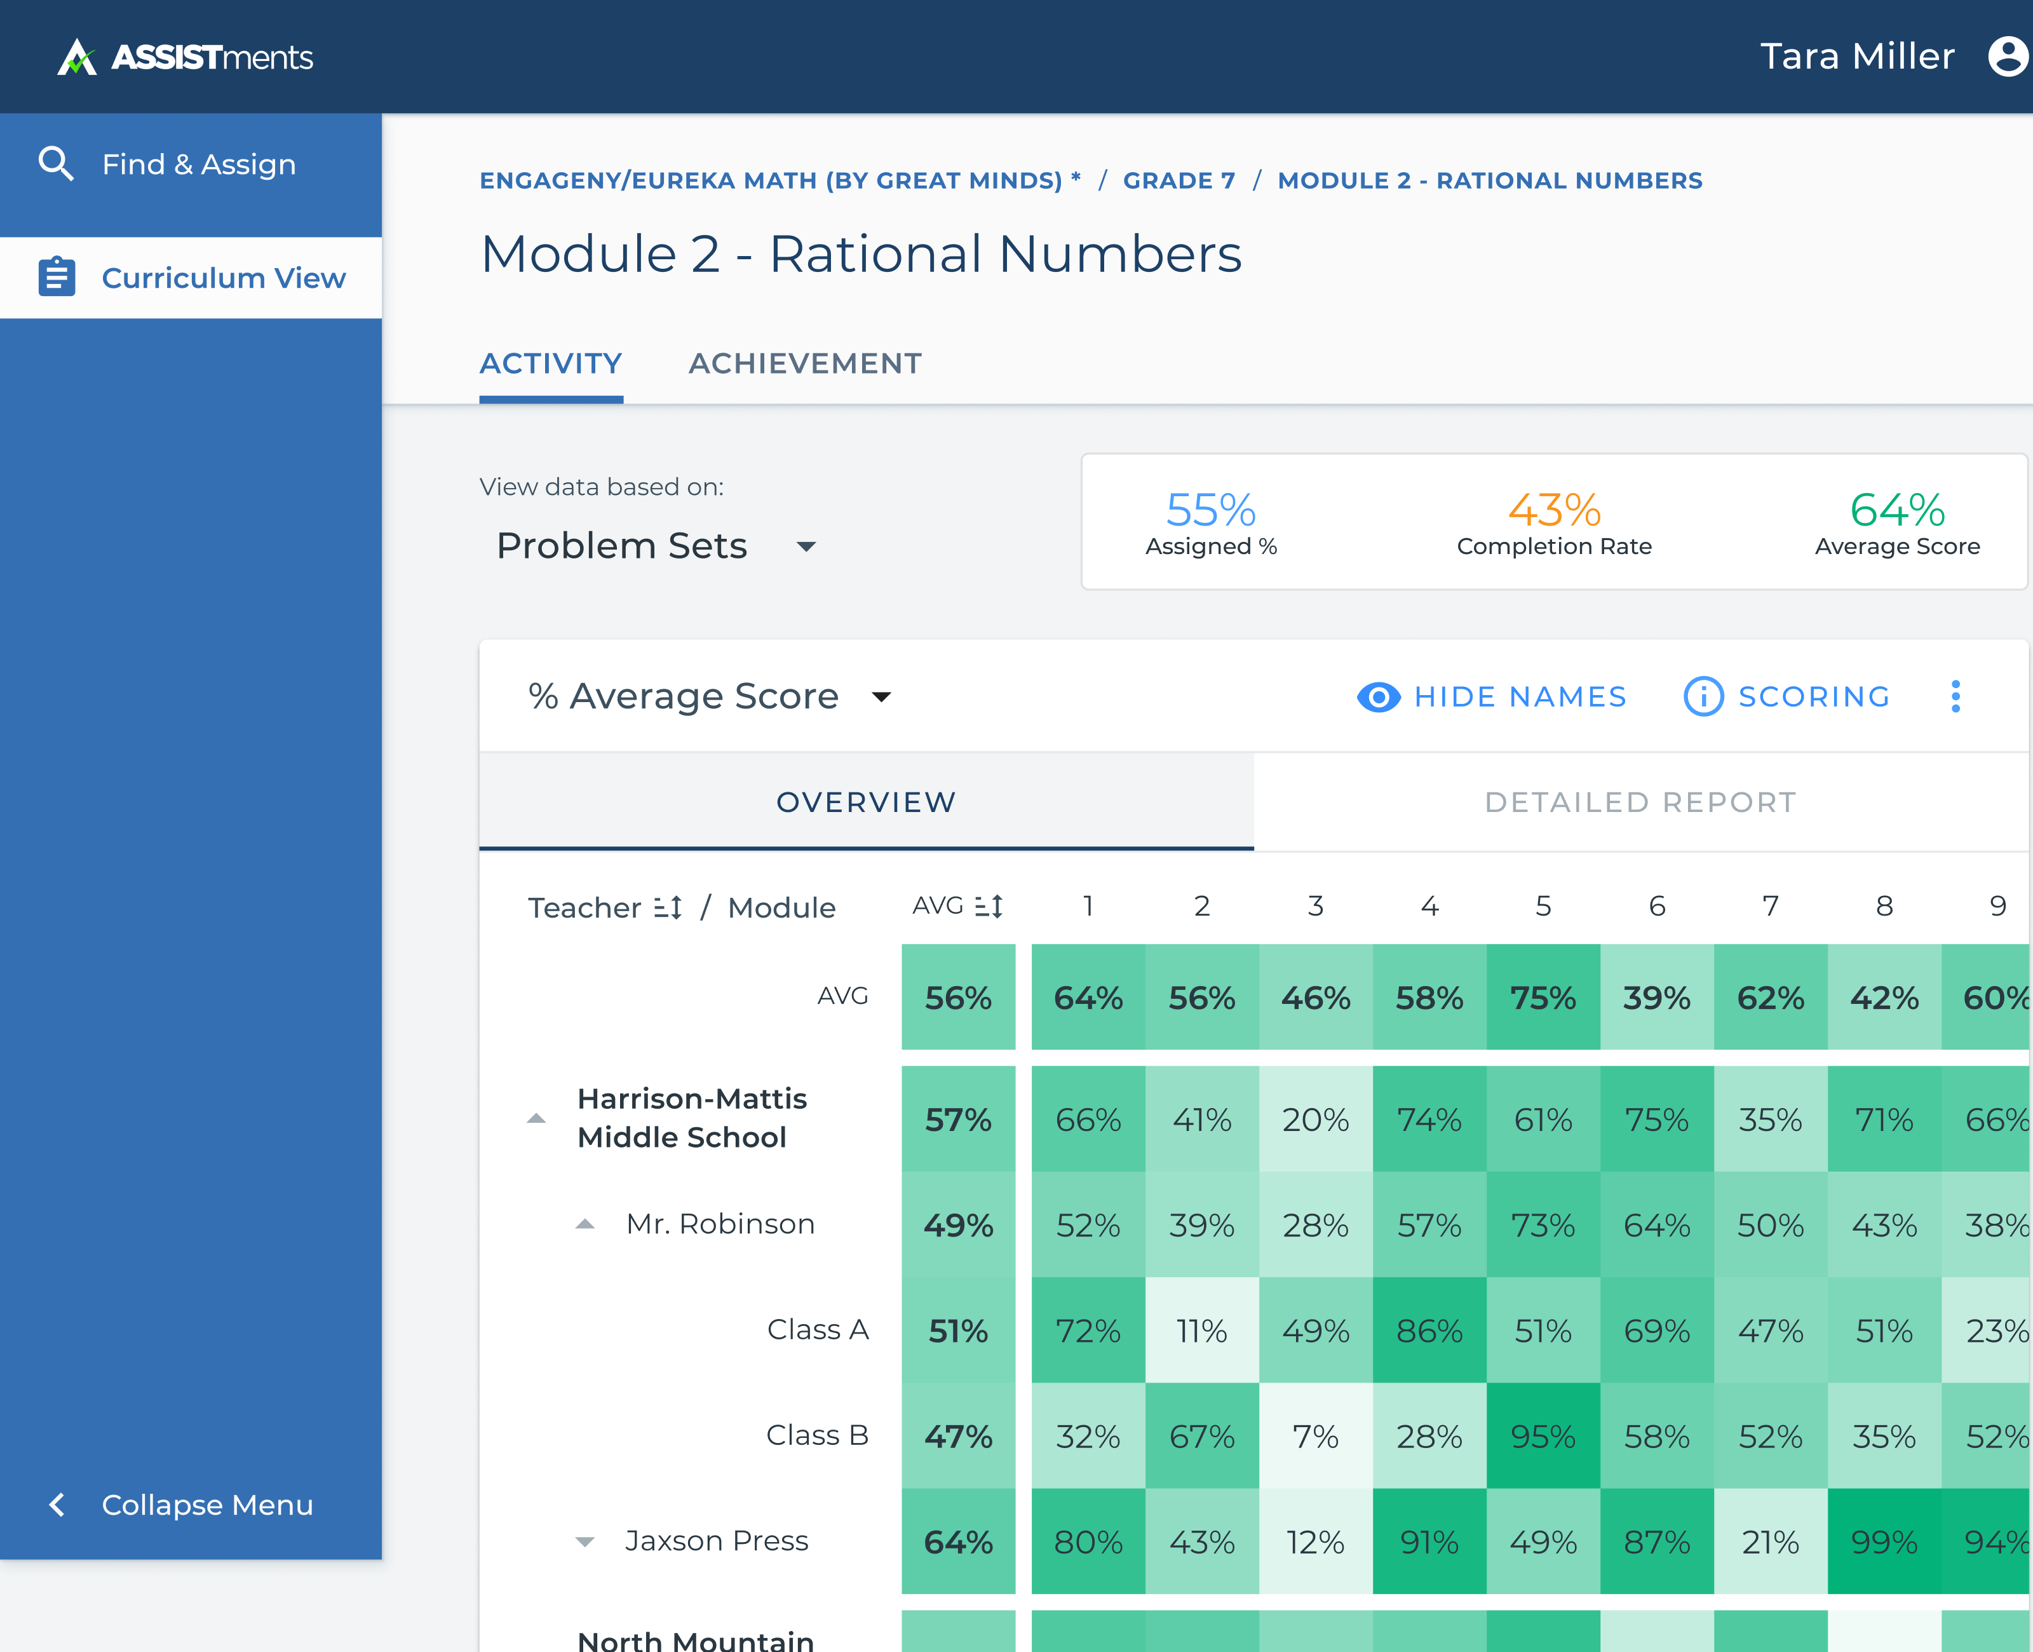Click the overall AVG 56% cell
This screenshot has width=2033, height=1652.
958,998
